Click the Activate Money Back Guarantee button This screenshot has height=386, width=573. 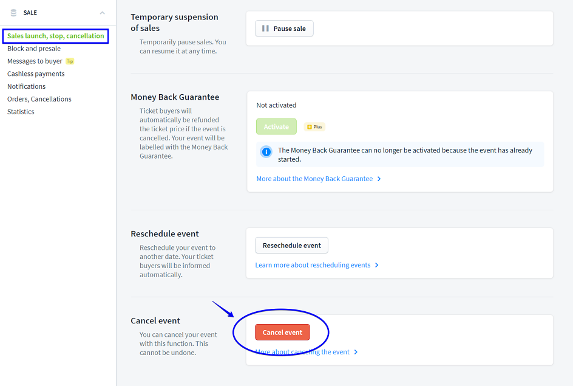276,126
